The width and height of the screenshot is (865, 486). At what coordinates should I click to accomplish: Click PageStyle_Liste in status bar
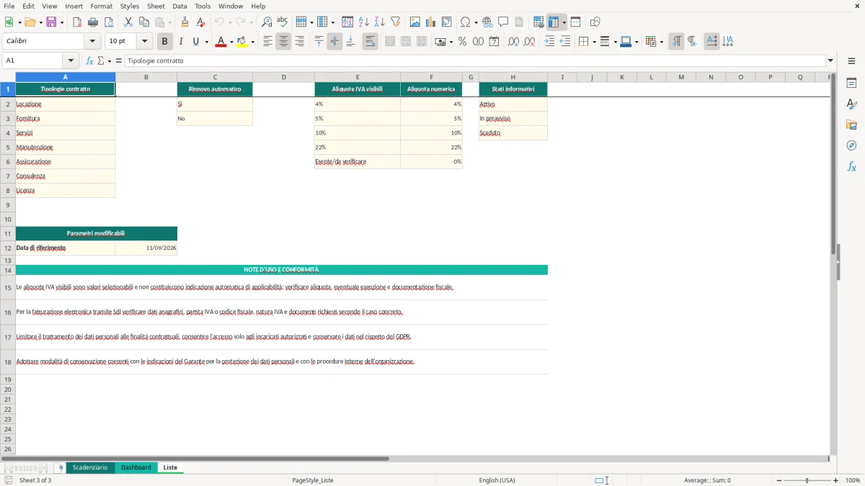(x=313, y=480)
